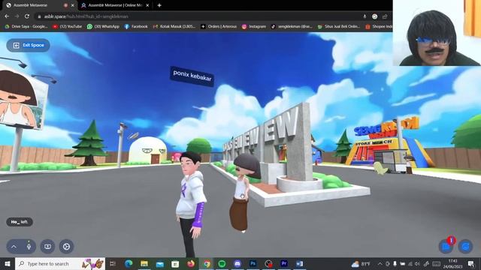The image size is (481, 270).
Task: Click the webcam overlay thumbnail
Action: click(x=437, y=33)
